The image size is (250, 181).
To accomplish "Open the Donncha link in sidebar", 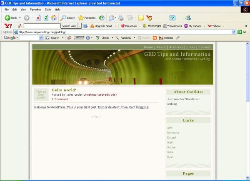I will coord(173,133).
